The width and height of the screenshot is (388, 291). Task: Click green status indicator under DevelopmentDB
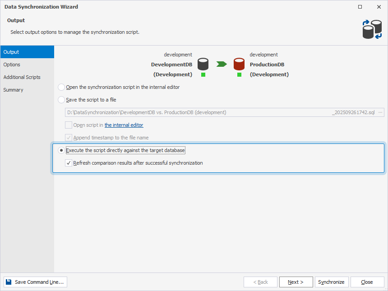pyautogui.click(x=203, y=74)
